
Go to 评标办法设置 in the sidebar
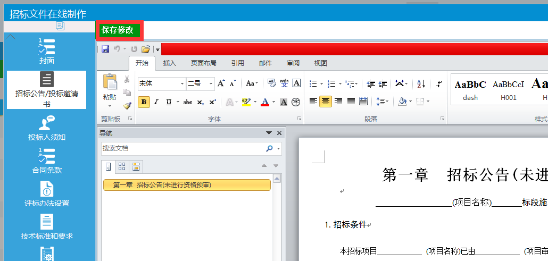click(x=47, y=194)
